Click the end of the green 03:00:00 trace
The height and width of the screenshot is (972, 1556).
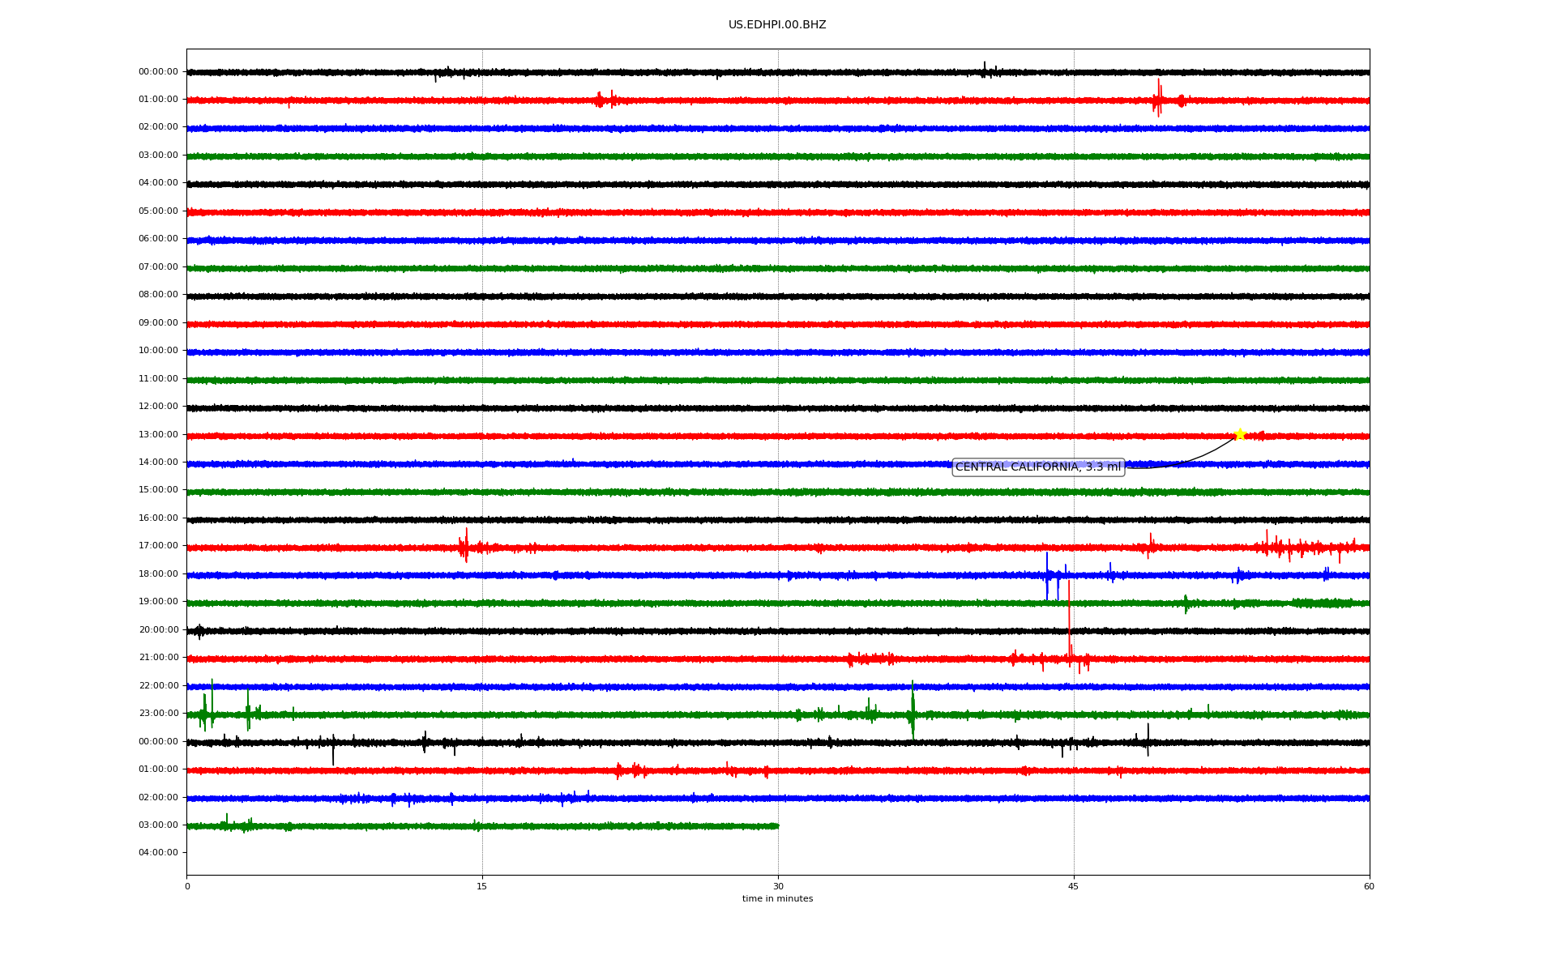(x=776, y=826)
